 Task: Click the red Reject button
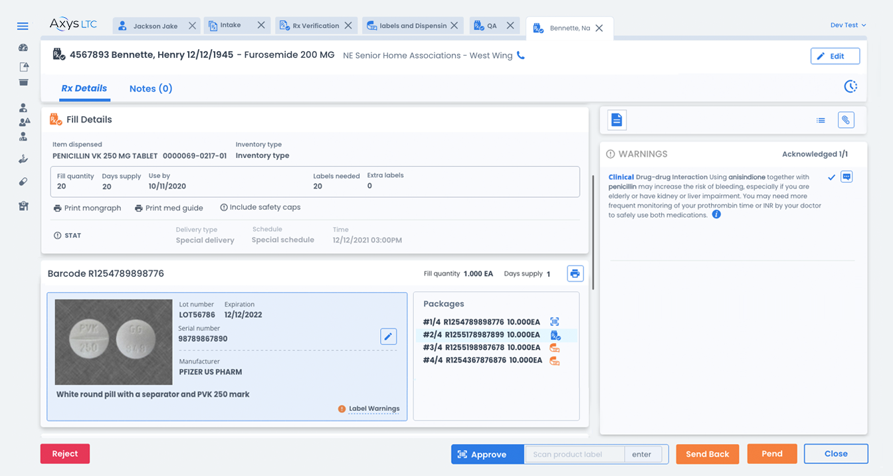[65, 453]
